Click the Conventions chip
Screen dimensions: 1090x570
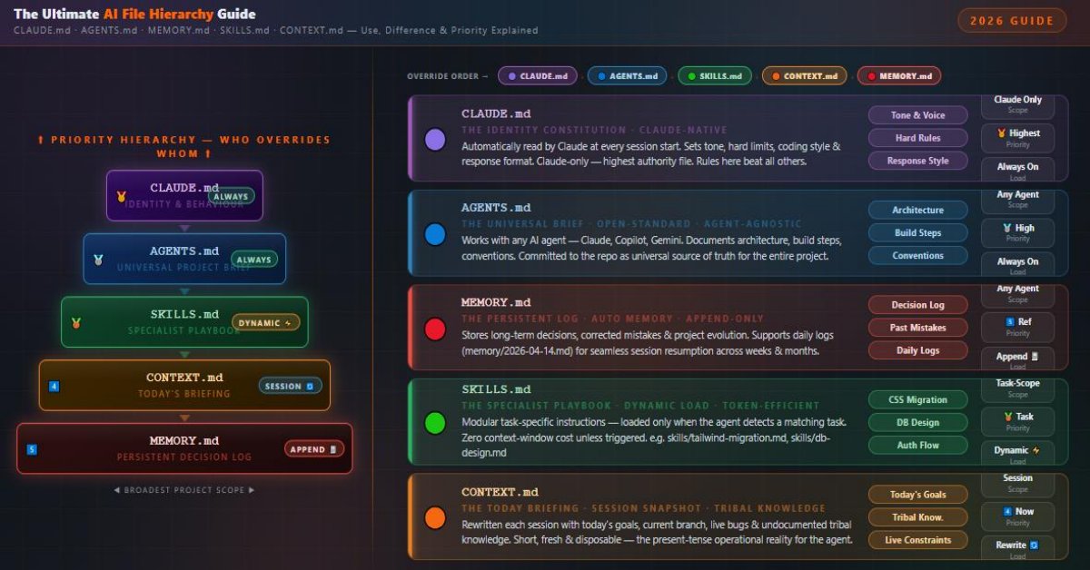[x=917, y=255]
